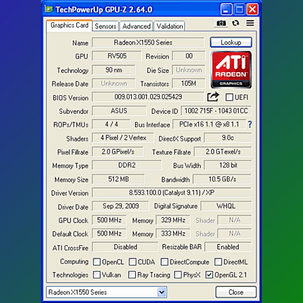Click the Technology 90 nm field

[114, 70]
